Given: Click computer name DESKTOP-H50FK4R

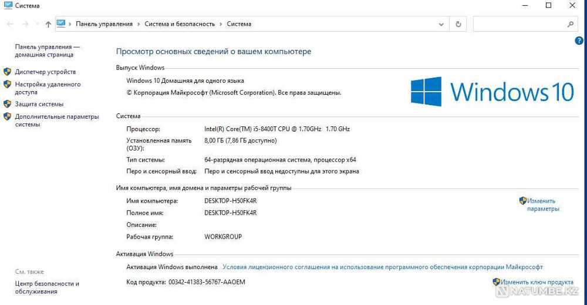Looking at the screenshot, I should tap(231, 200).
